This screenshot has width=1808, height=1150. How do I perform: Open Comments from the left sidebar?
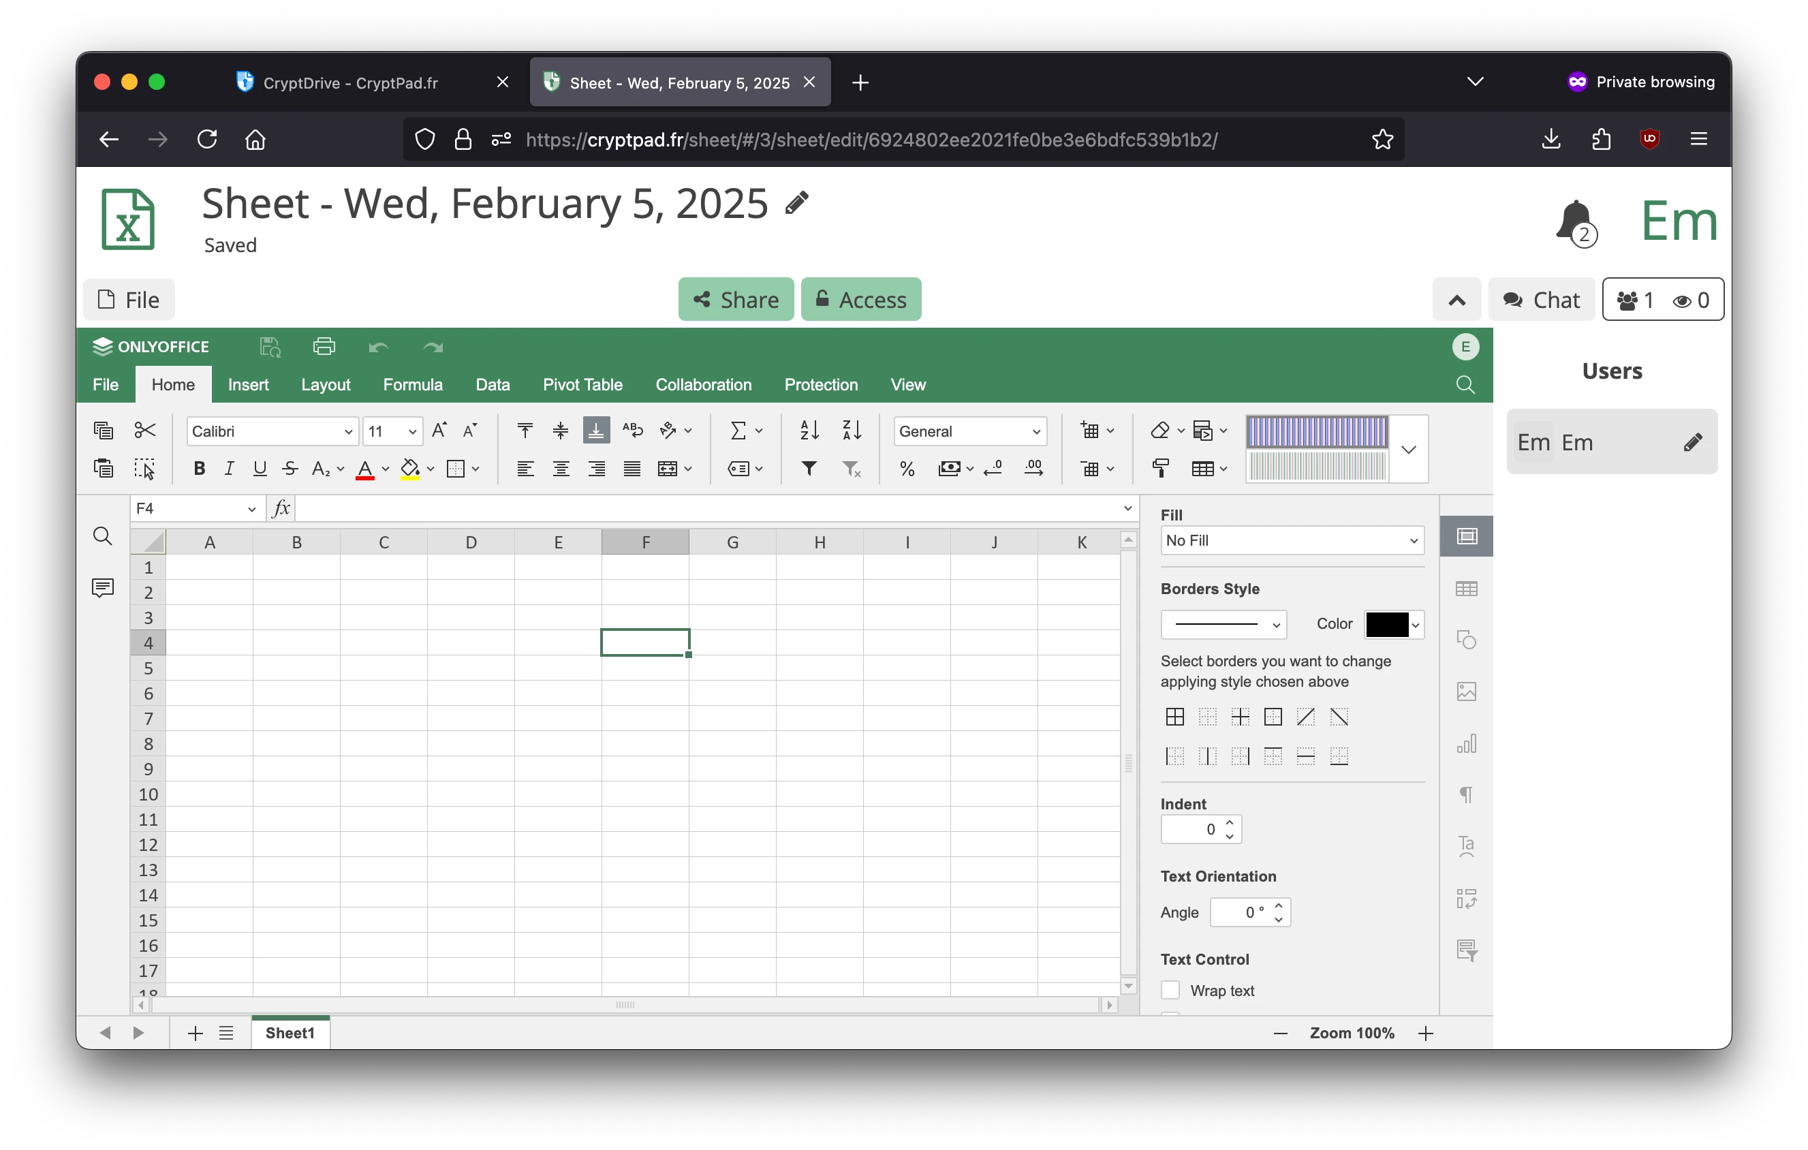[102, 588]
